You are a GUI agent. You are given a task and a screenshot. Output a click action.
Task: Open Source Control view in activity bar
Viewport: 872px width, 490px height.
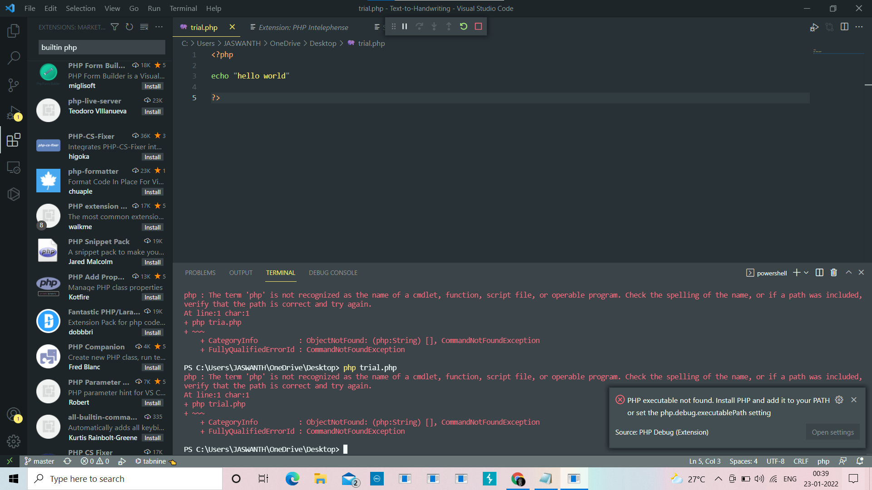pyautogui.click(x=14, y=85)
